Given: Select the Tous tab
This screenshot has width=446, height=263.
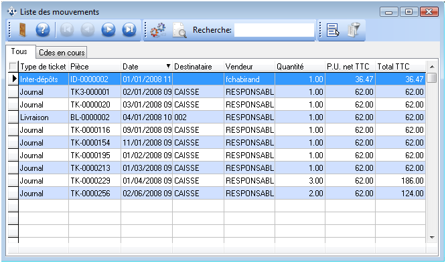Looking at the screenshot, I should [19, 51].
